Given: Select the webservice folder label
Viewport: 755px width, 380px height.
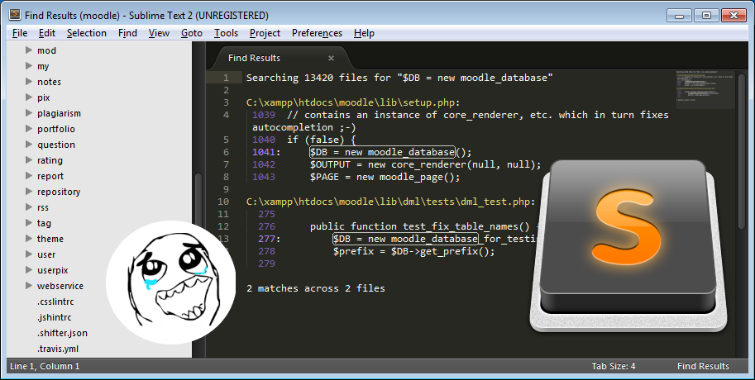Looking at the screenshot, I should tap(60, 286).
